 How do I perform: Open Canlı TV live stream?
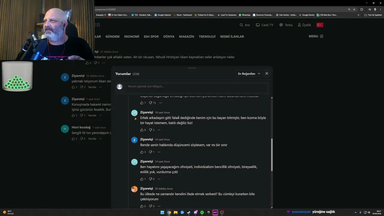tap(264, 25)
